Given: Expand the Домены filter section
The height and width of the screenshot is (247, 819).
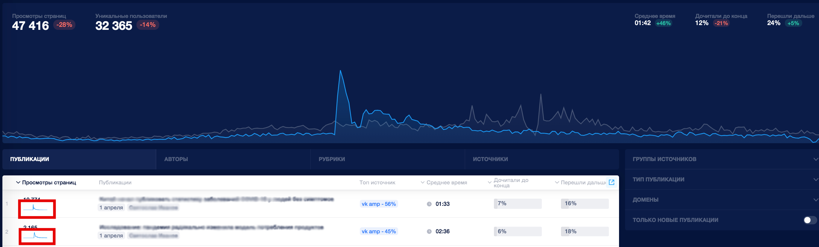Looking at the screenshot, I should tap(722, 200).
